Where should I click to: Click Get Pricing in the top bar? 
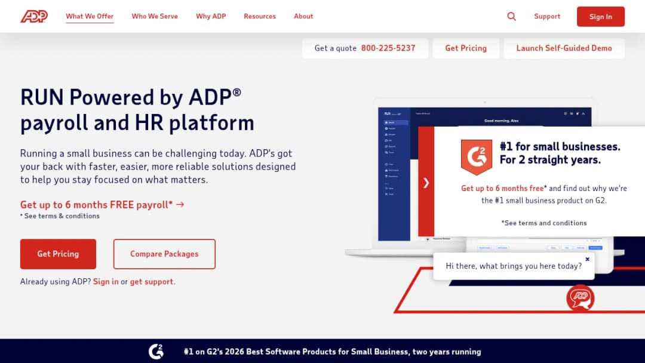(x=466, y=48)
